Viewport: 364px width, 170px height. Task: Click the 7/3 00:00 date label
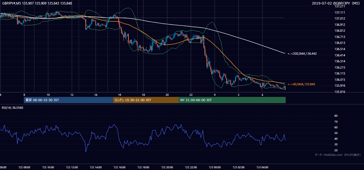[215, 167]
